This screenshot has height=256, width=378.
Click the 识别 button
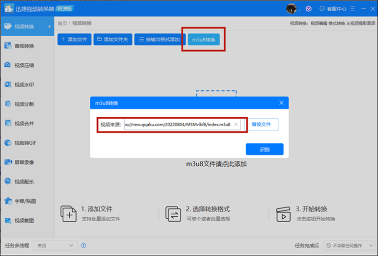265,149
